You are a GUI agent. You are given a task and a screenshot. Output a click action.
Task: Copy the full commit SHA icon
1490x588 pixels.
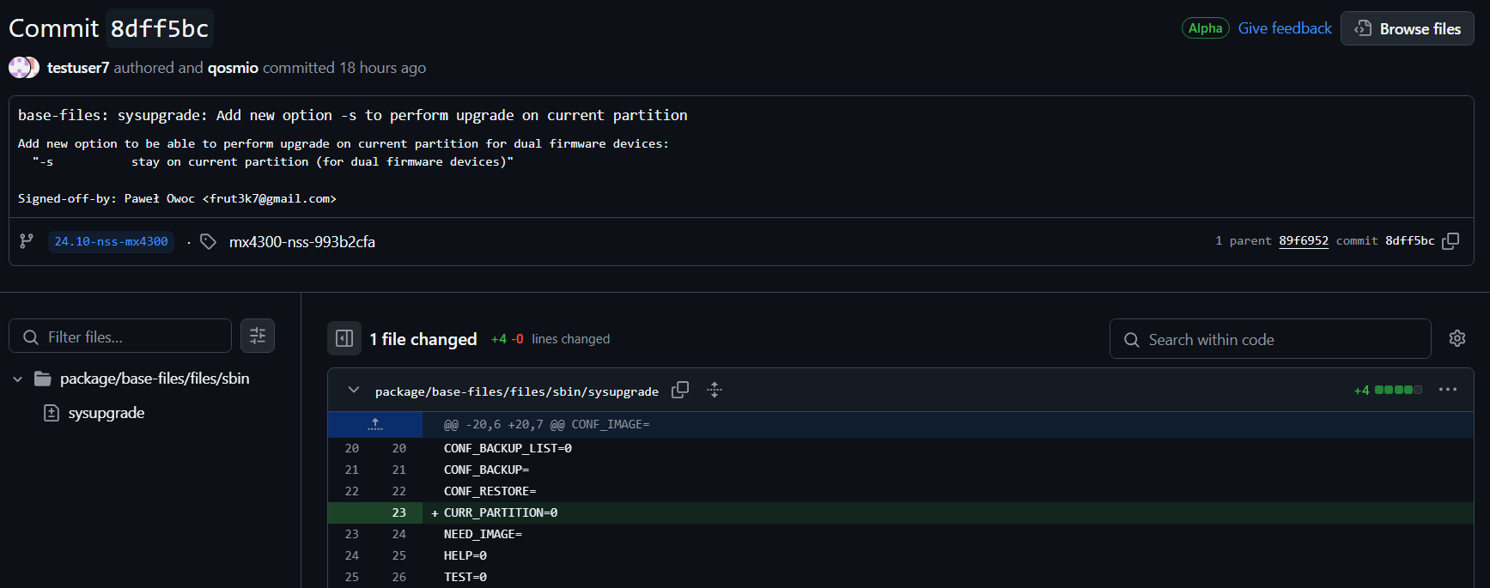click(x=1450, y=241)
